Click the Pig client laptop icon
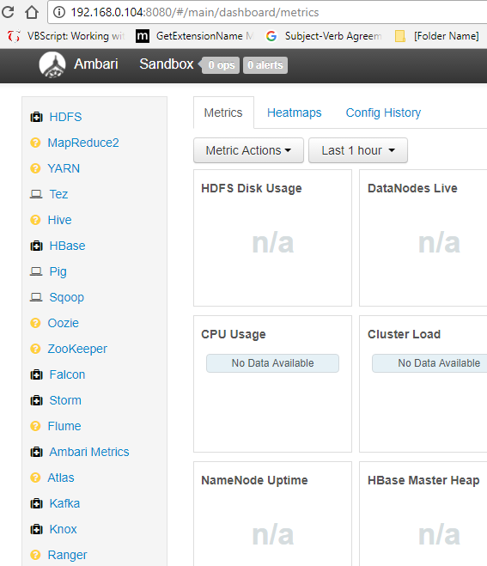This screenshot has height=566, width=487. pos(36,271)
